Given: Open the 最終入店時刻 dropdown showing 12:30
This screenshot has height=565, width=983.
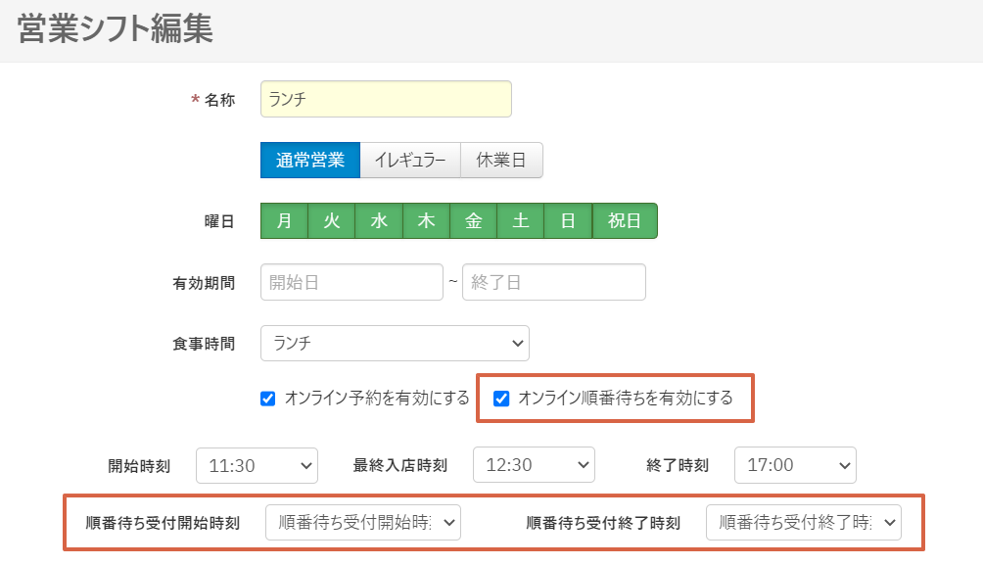Looking at the screenshot, I should (x=534, y=466).
